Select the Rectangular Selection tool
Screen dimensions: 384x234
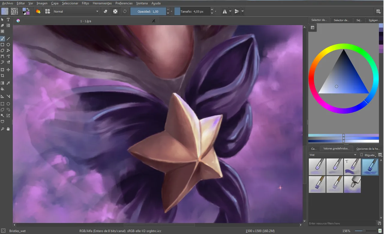pyautogui.click(x=2, y=104)
